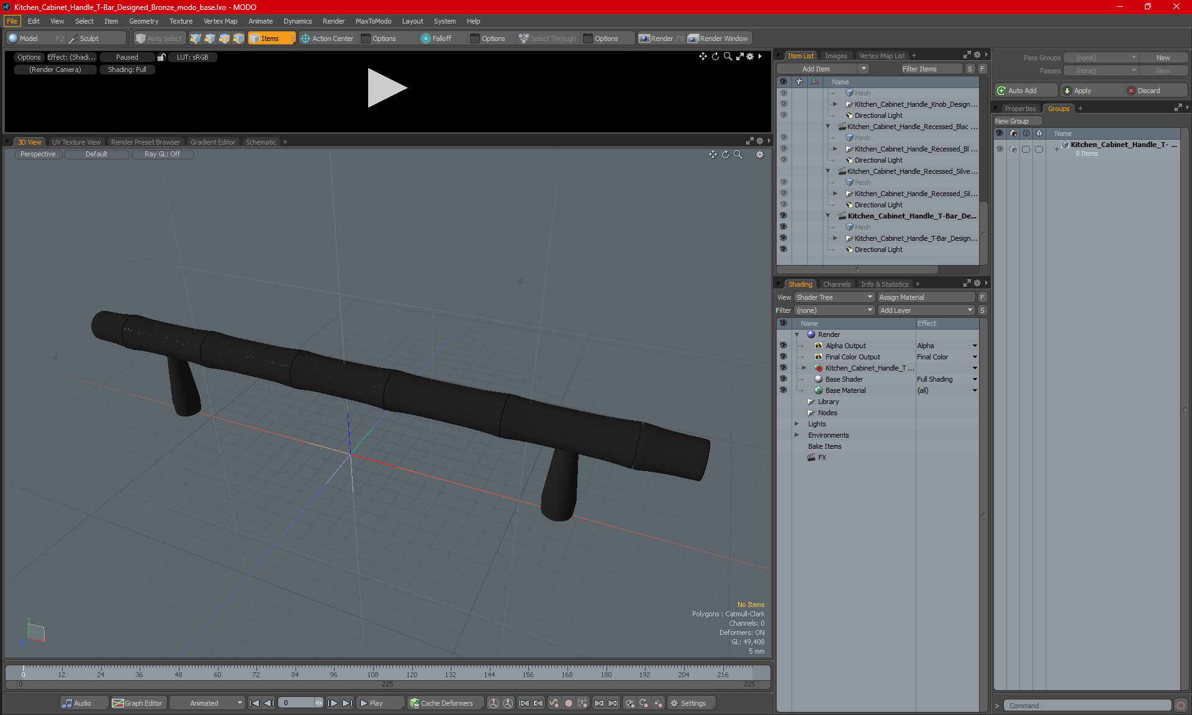Click the Command input field

1088,706
